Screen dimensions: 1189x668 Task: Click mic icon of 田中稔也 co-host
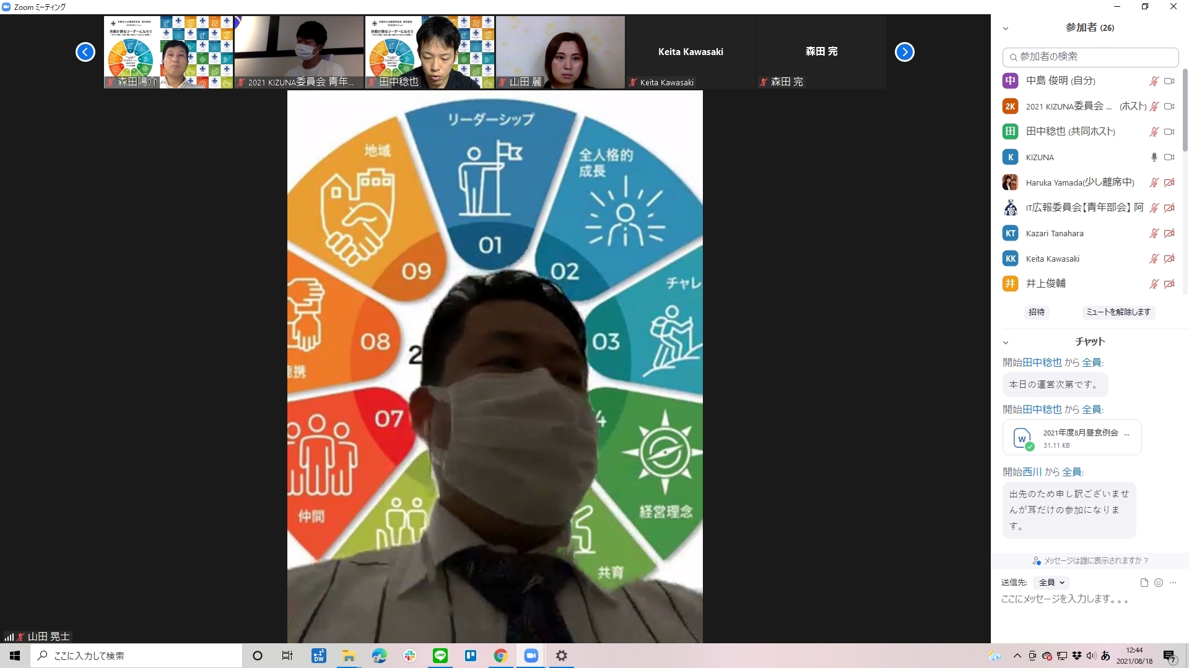pyautogui.click(x=1154, y=132)
